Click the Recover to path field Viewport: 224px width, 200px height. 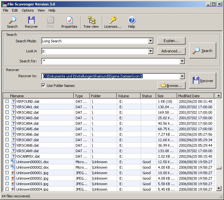[110, 76]
